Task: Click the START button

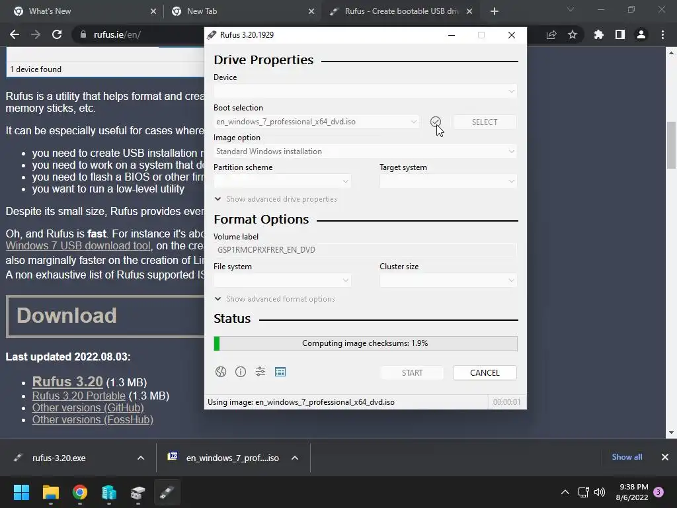Action: click(x=412, y=373)
